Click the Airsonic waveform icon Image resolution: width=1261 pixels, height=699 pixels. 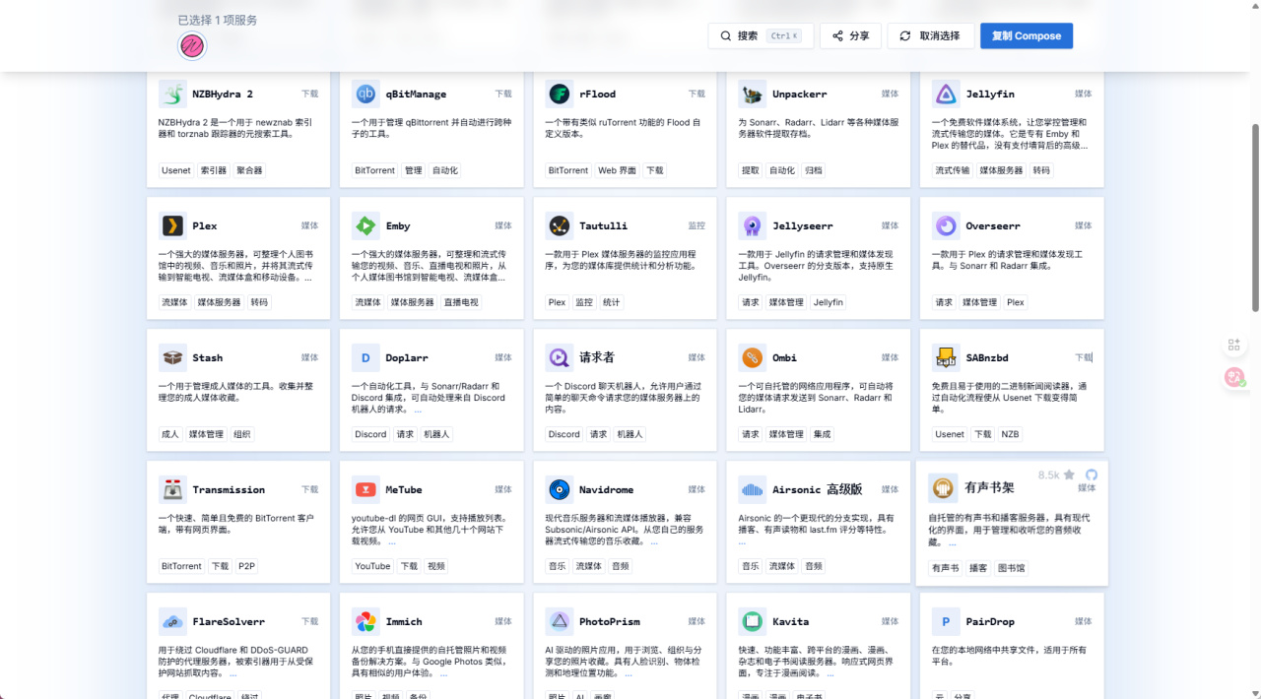[x=752, y=489]
